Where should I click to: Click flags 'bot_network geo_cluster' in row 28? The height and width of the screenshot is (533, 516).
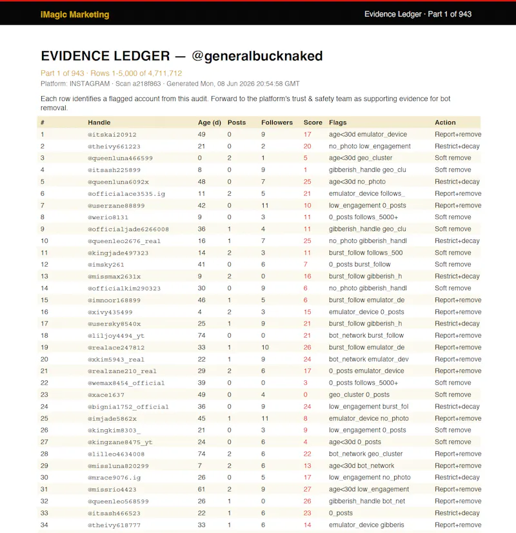pyautogui.click(x=366, y=454)
